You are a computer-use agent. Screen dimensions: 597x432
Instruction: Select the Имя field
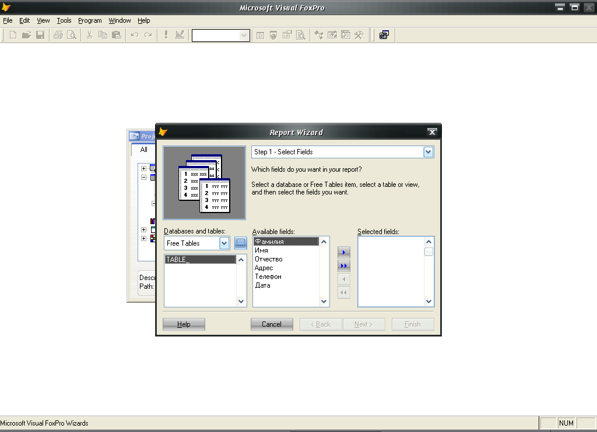point(286,250)
